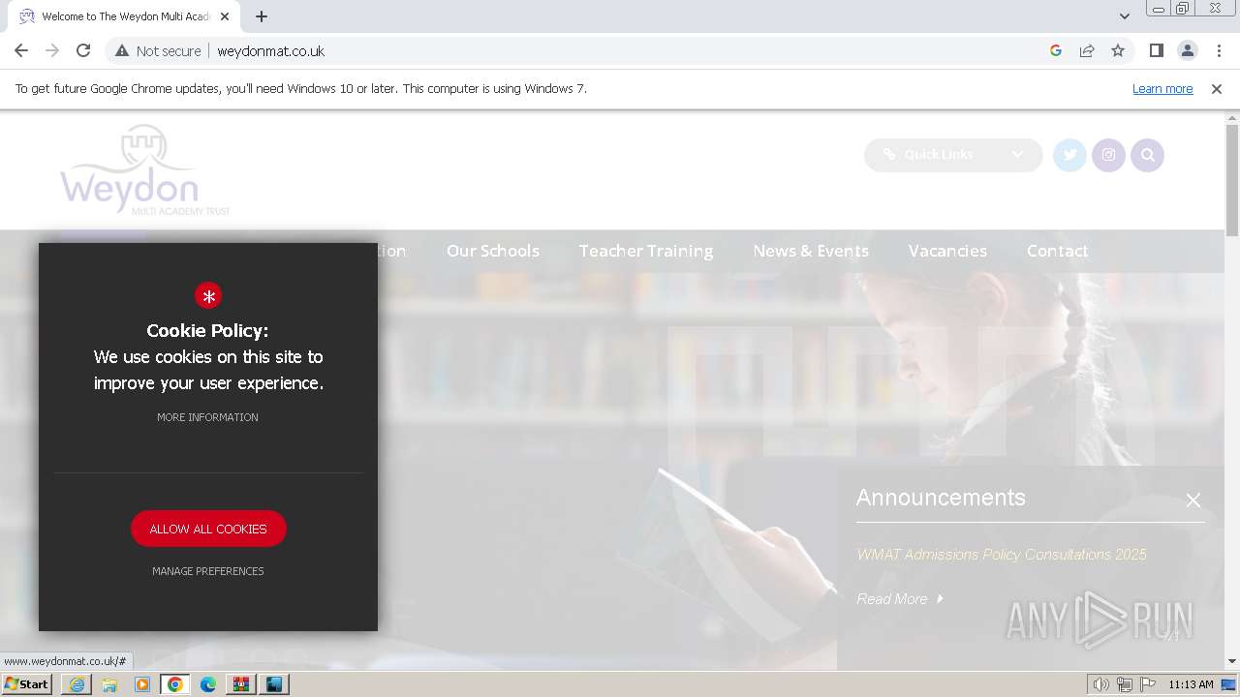Open Action Center flag icon
Screen dimensions: 1240x697
coord(1148,684)
